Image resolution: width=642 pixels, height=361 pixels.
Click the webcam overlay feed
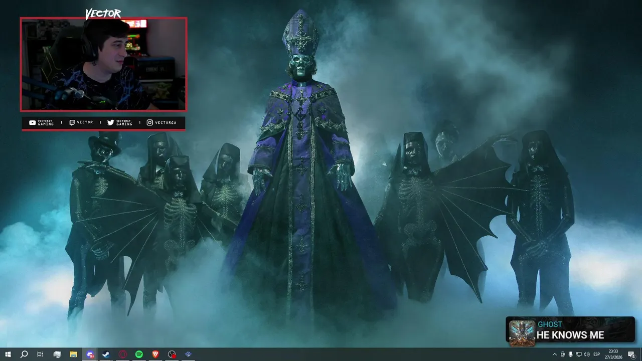[x=103, y=64]
